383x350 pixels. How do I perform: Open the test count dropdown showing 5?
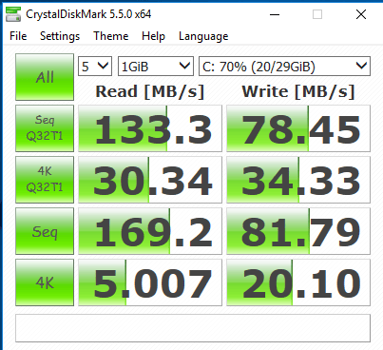[95, 67]
